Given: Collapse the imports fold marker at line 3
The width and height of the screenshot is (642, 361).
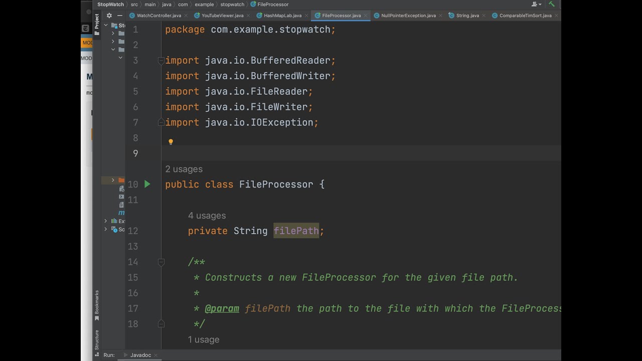Looking at the screenshot, I should pos(161,61).
